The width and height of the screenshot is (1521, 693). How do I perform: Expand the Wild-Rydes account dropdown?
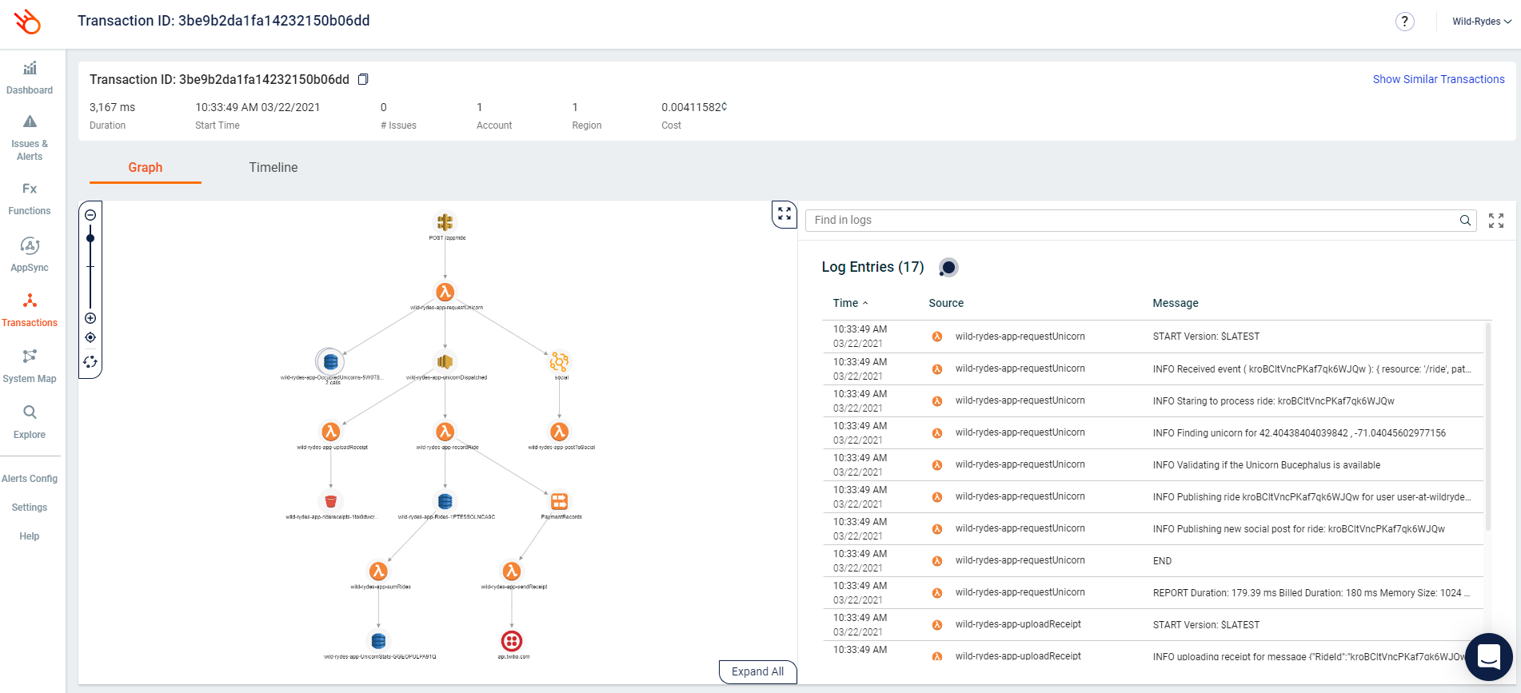click(x=1482, y=22)
